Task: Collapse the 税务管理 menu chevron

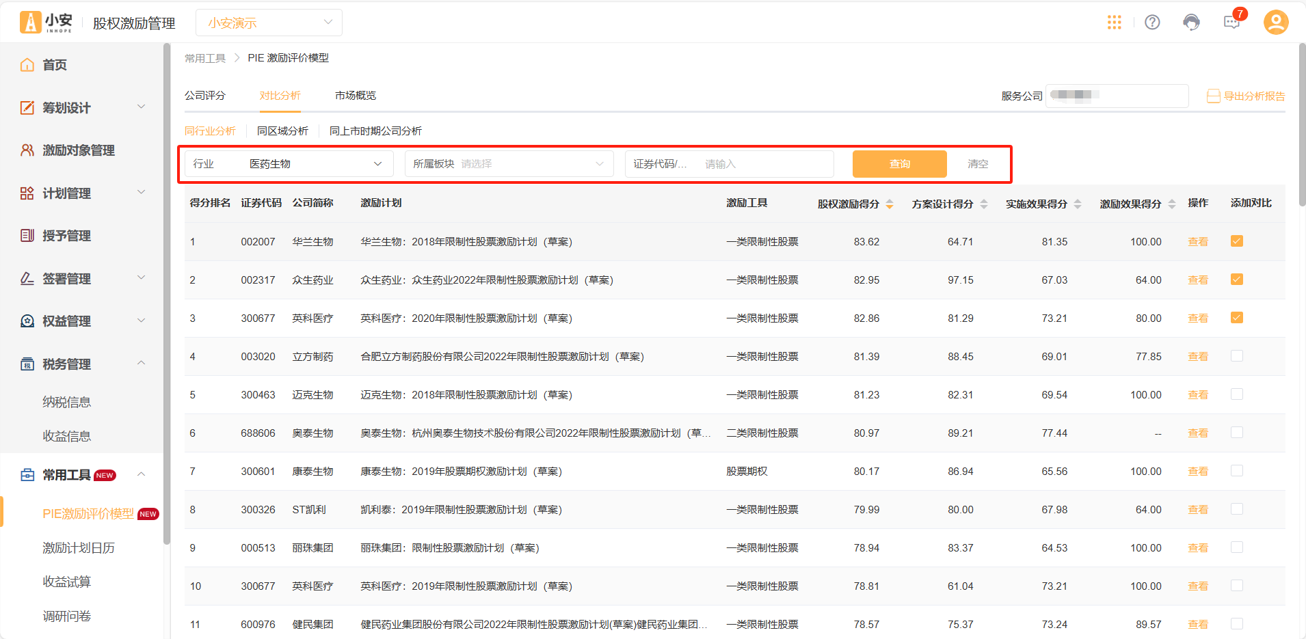Action: pos(142,363)
